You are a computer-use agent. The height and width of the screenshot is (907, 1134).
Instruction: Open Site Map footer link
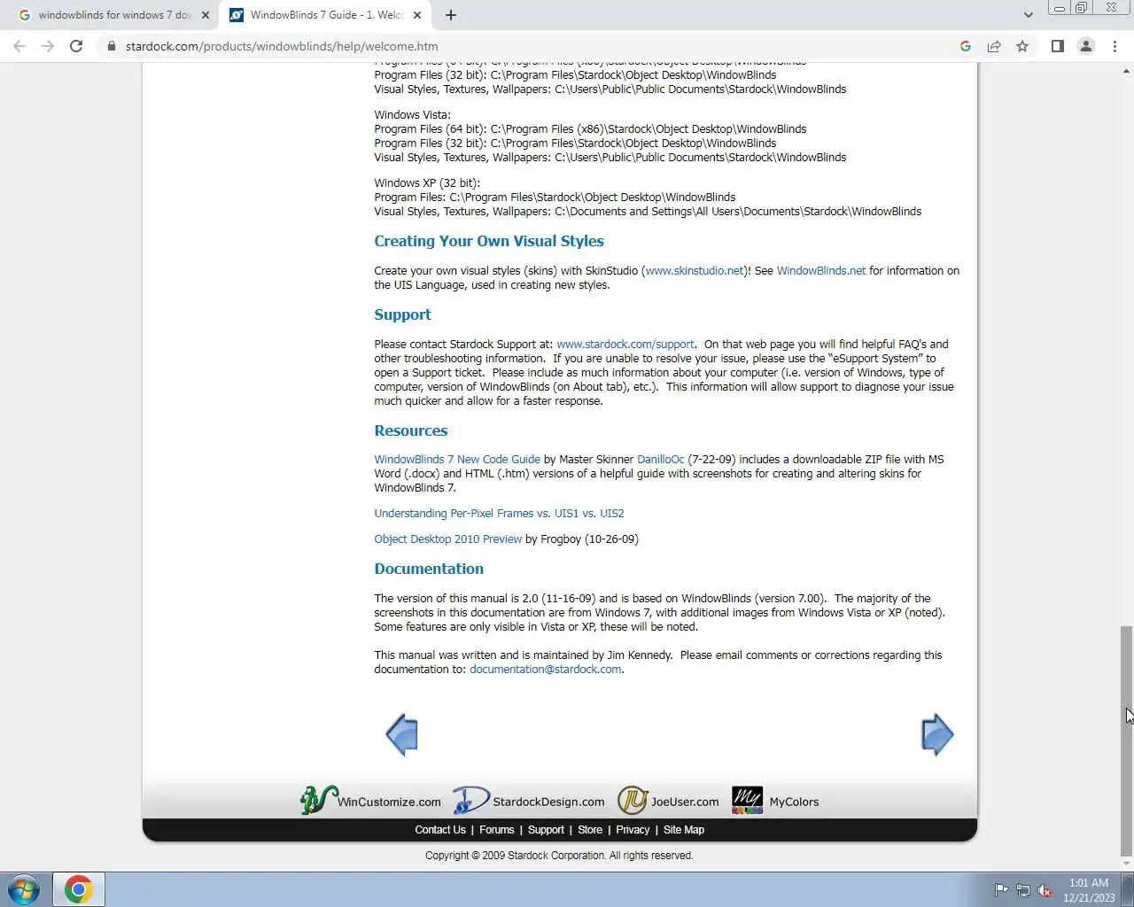tap(684, 830)
